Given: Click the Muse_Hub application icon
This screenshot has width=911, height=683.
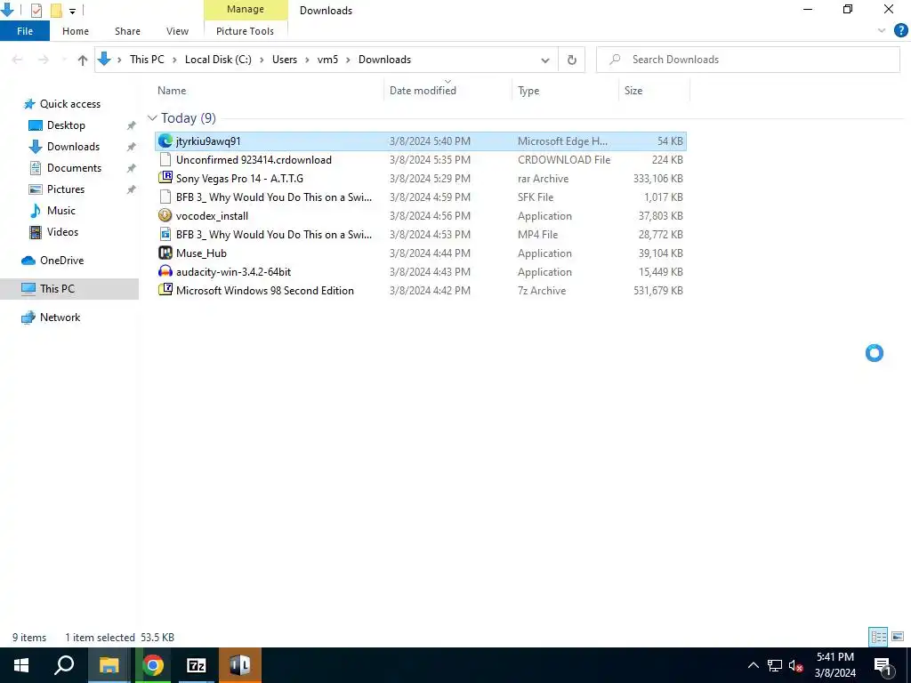Looking at the screenshot, I should click(x=165, y=253).
